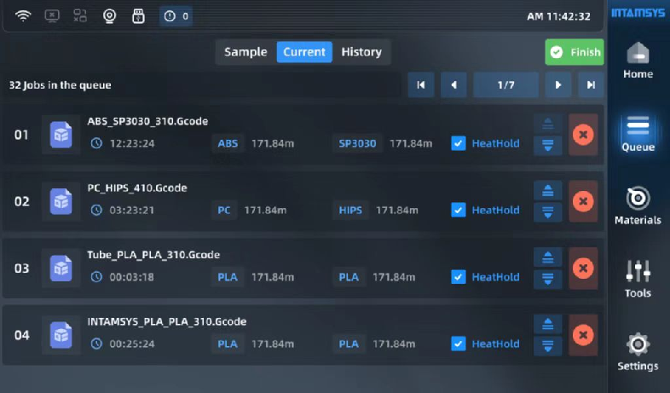Jump to first queue page
This screenshot has height=393, width=670.
421,85
